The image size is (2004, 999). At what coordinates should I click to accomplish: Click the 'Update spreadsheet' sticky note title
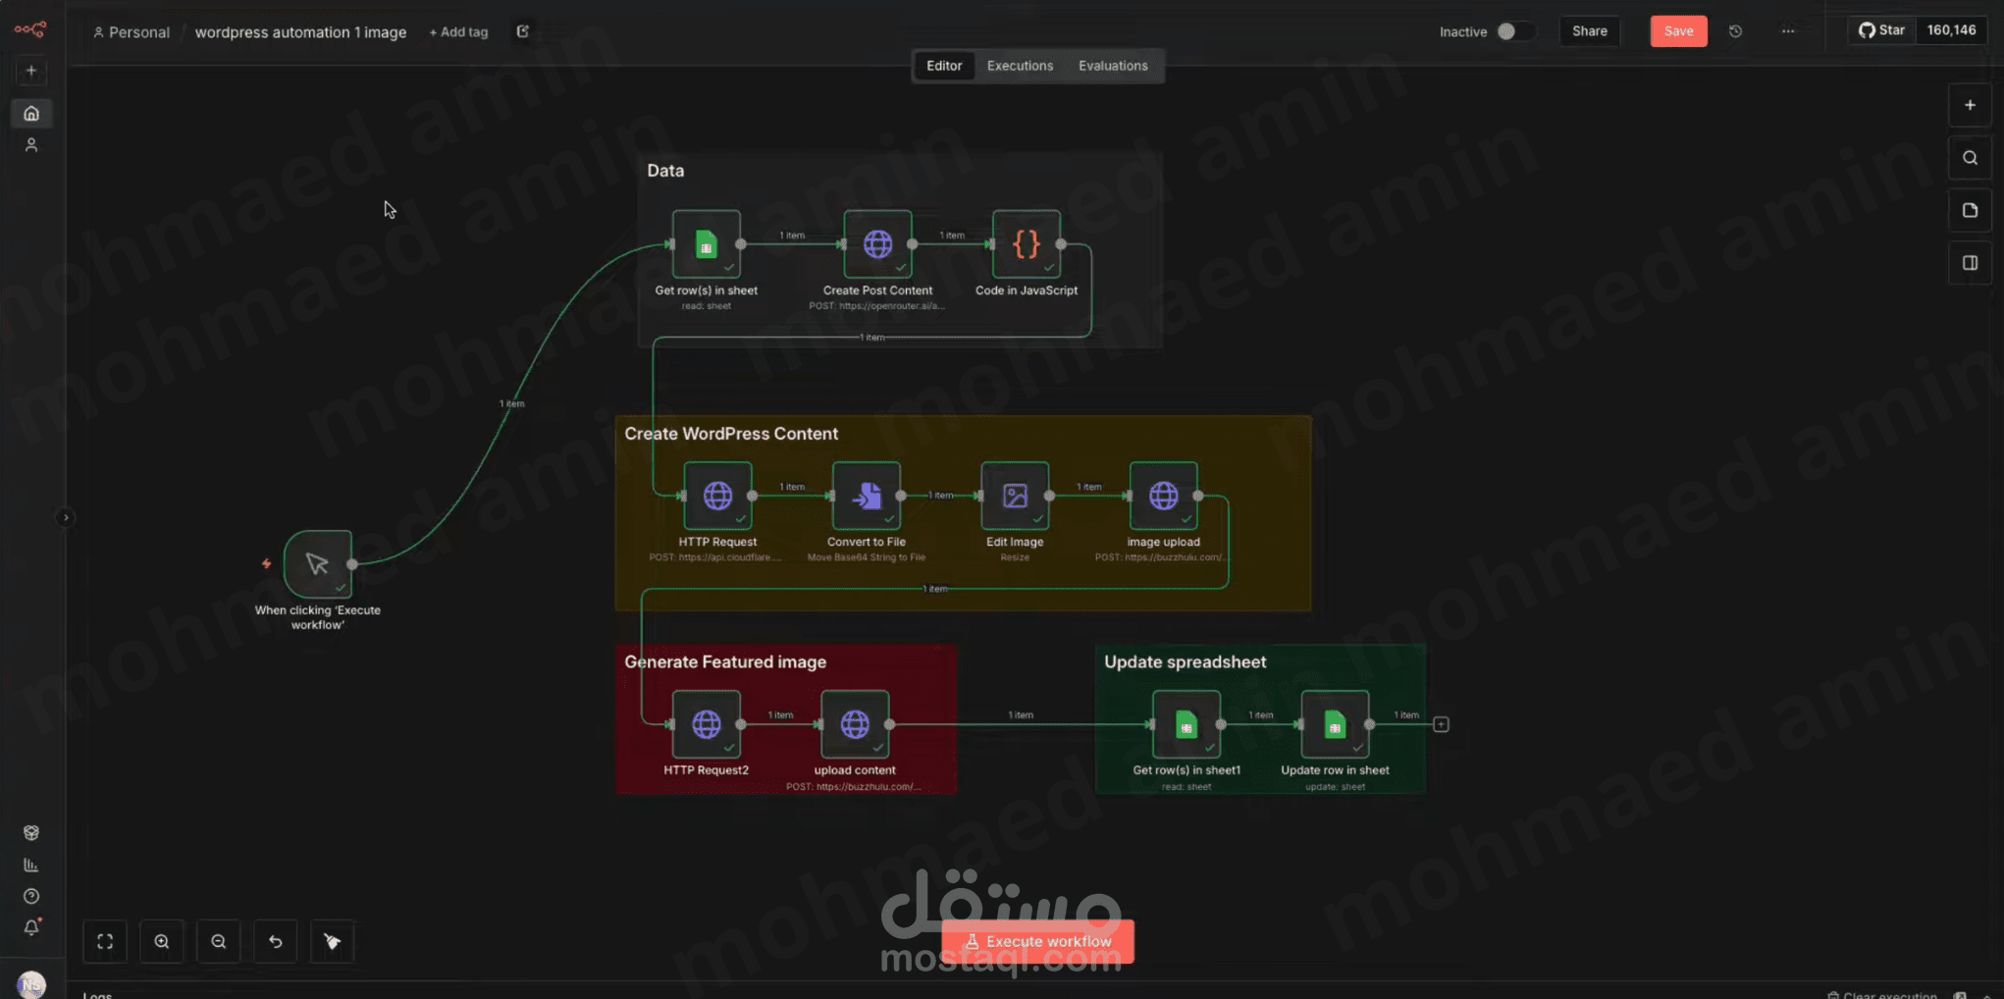[1185, 662]
